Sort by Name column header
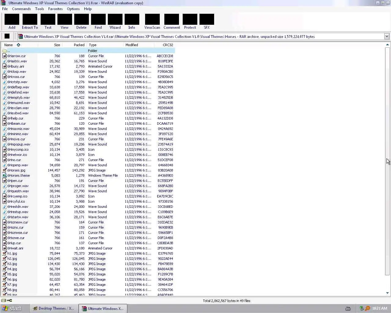This screenshot has width=391, height=313. 19,45
